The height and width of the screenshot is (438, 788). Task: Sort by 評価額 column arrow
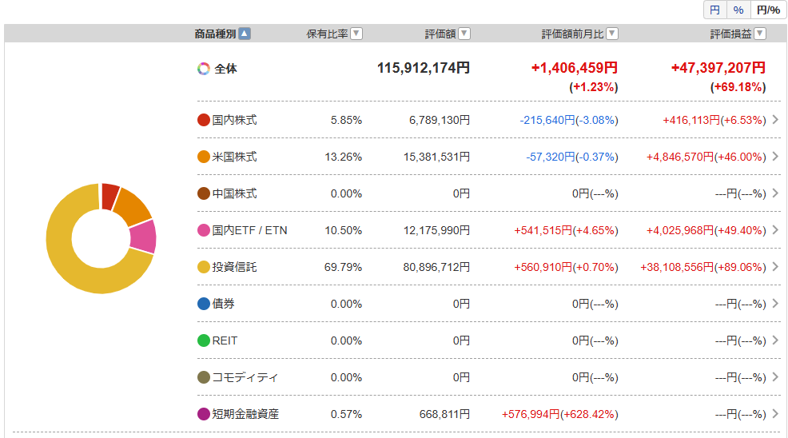point(464,34)
